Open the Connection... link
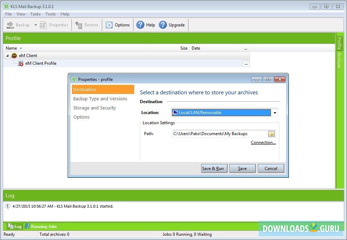 tap(263, 142)
